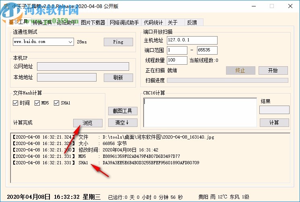Minimize the 小王子工具箱 window

click(x=254, y=6)
